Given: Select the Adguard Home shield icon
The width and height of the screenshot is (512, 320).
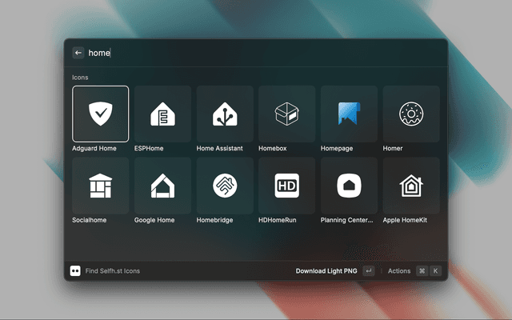Looking at the screenshot, I should click(100, 114).
